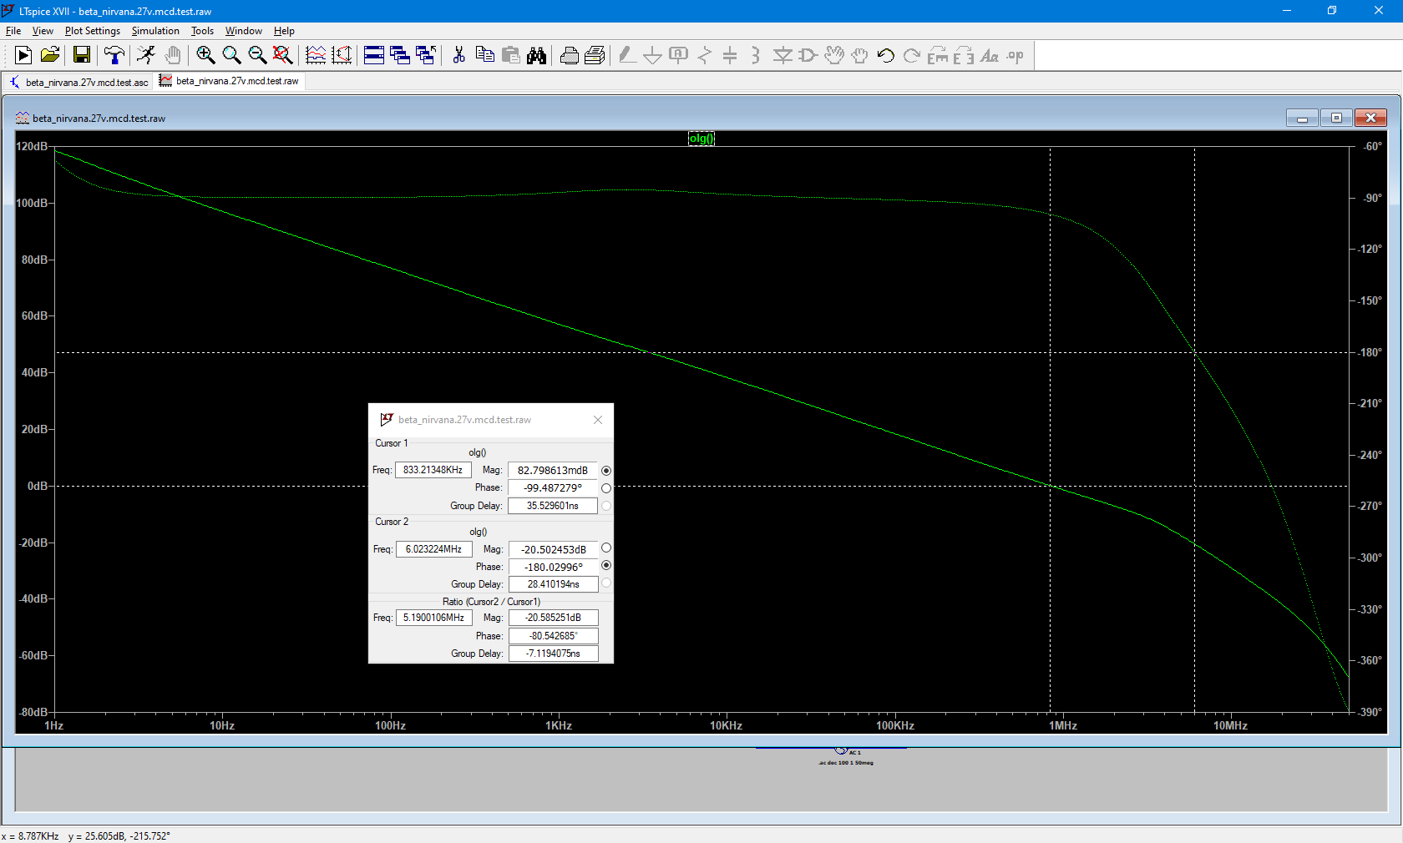Click the Redo arrow icon
The image size is (1403, 843).
coord(911,55)
